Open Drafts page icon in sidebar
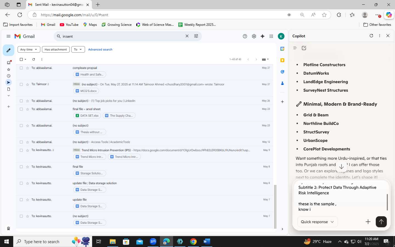This screenshot has height=247, width=395. (x=9, y=89)
